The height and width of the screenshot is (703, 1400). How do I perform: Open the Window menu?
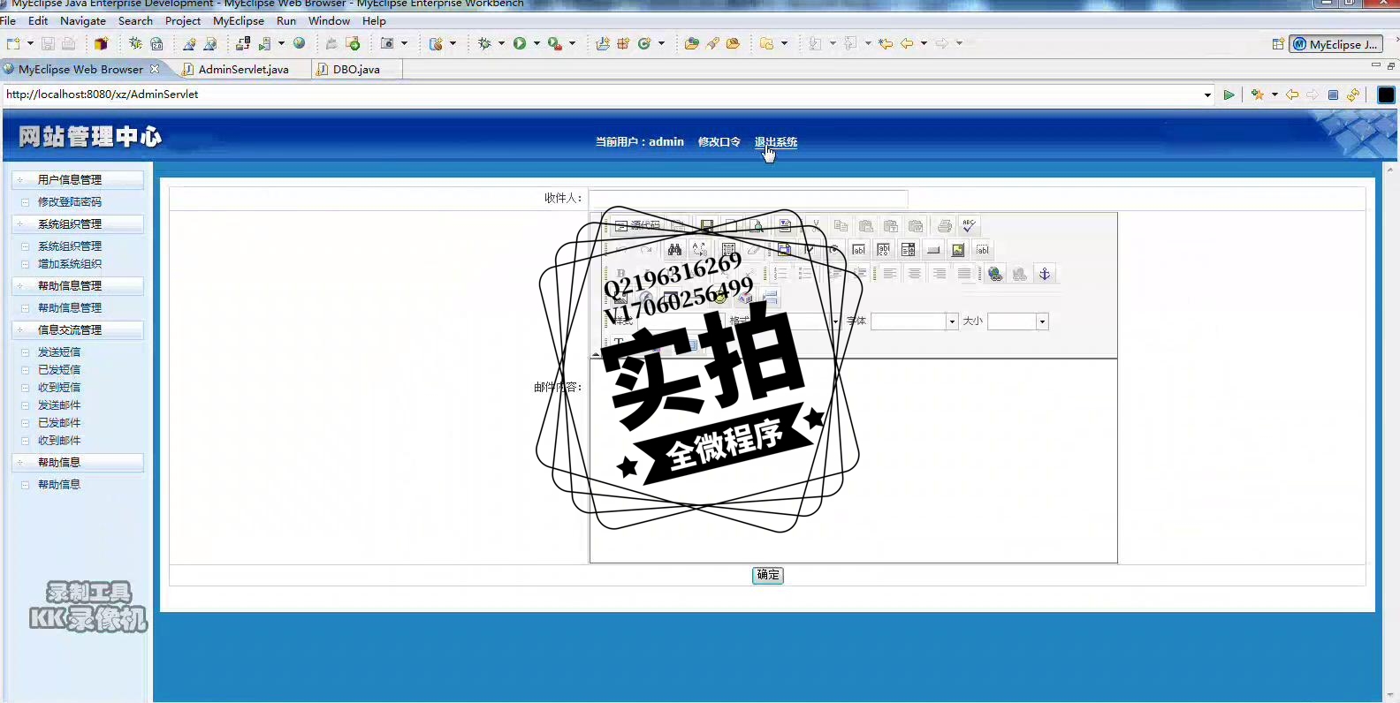pos(329,20)
